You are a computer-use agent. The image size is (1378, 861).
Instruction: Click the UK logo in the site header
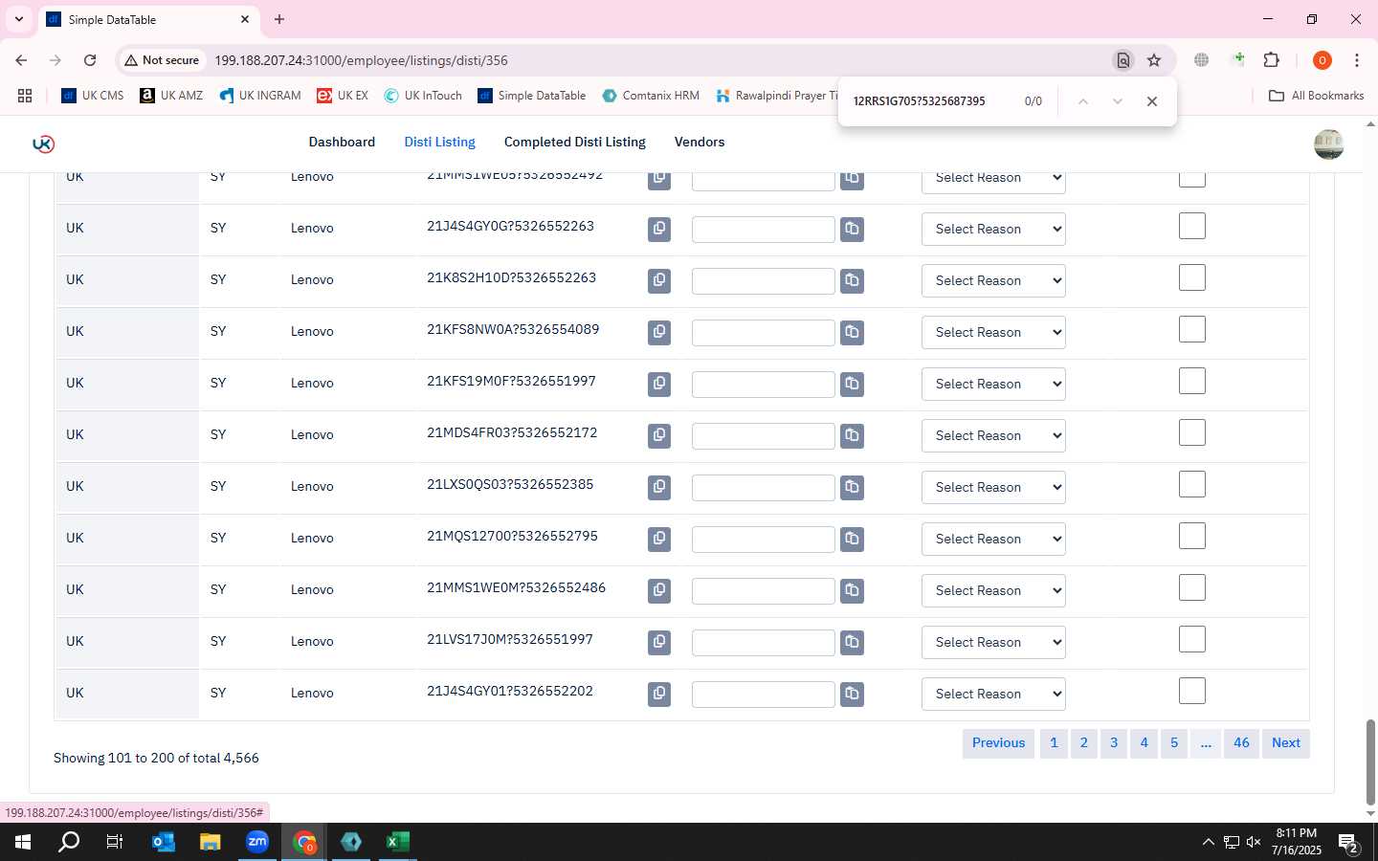point(43,143)
